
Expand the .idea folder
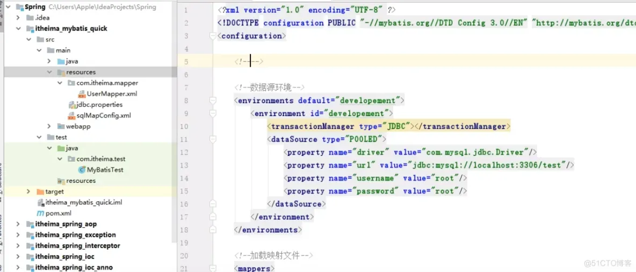click(18, 17)
